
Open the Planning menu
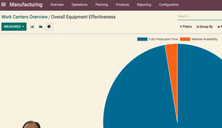point(102,5)
